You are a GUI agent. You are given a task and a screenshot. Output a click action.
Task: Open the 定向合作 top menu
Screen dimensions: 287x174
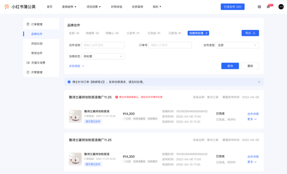(x=69, y=7)
